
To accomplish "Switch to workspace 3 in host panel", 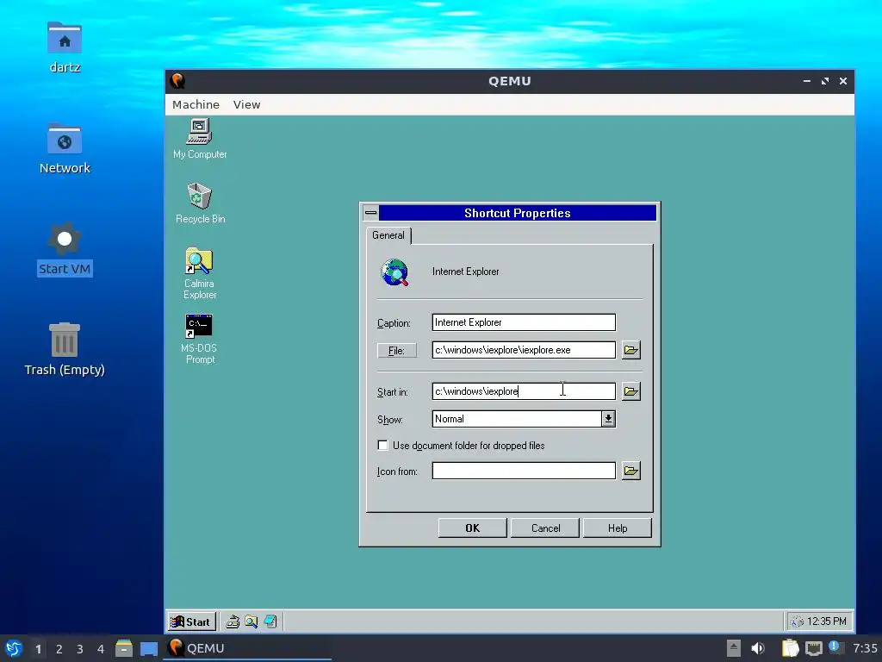I will [x=80, y=649].
